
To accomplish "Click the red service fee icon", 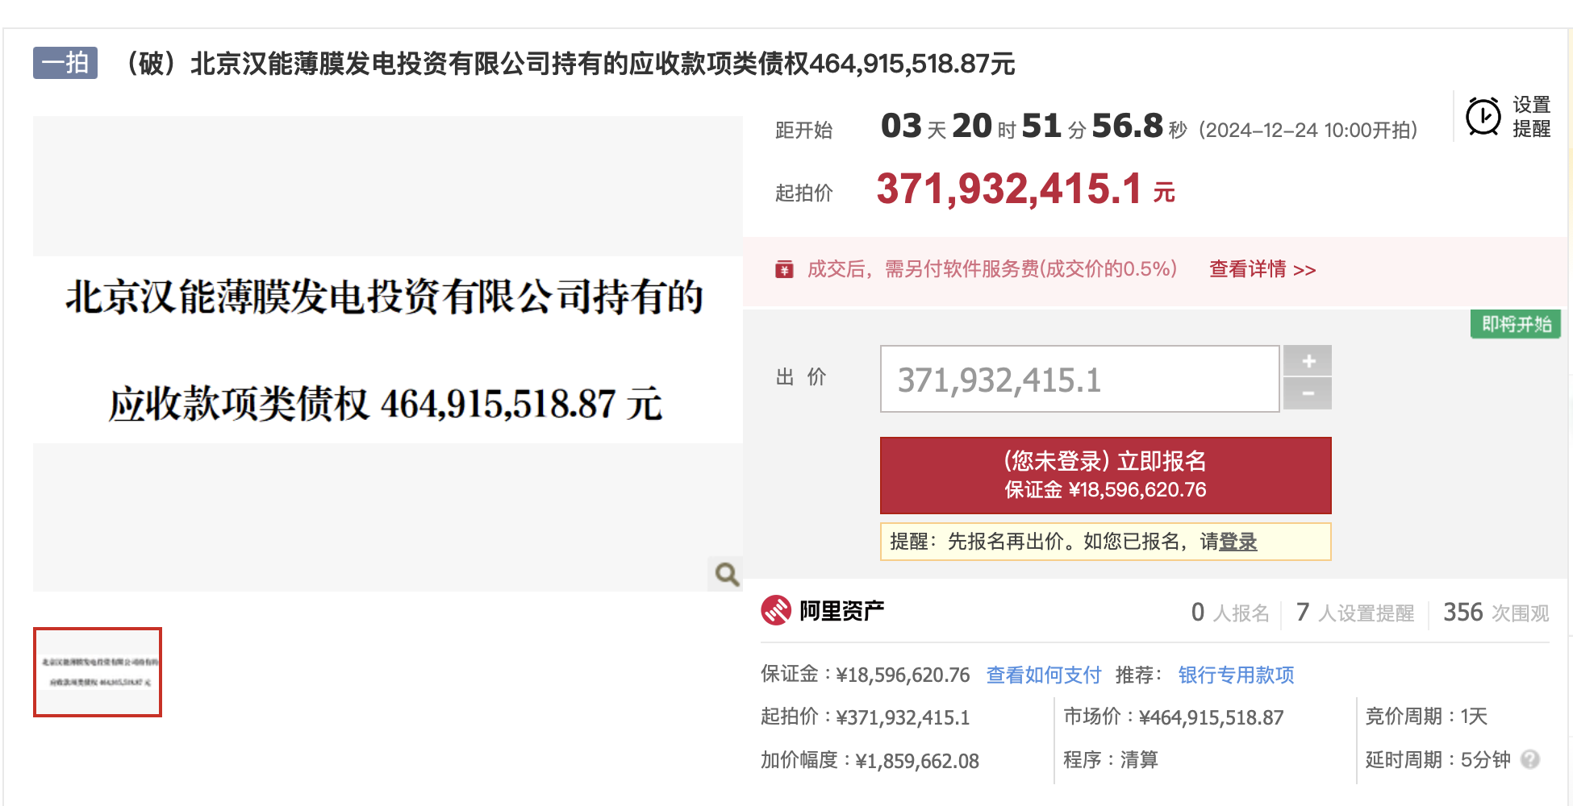I will click(784, 269).
